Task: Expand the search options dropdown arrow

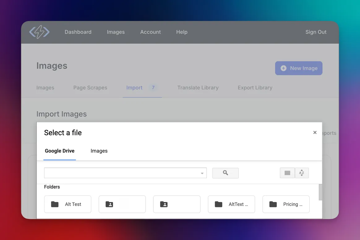Action: coord(202,173)
